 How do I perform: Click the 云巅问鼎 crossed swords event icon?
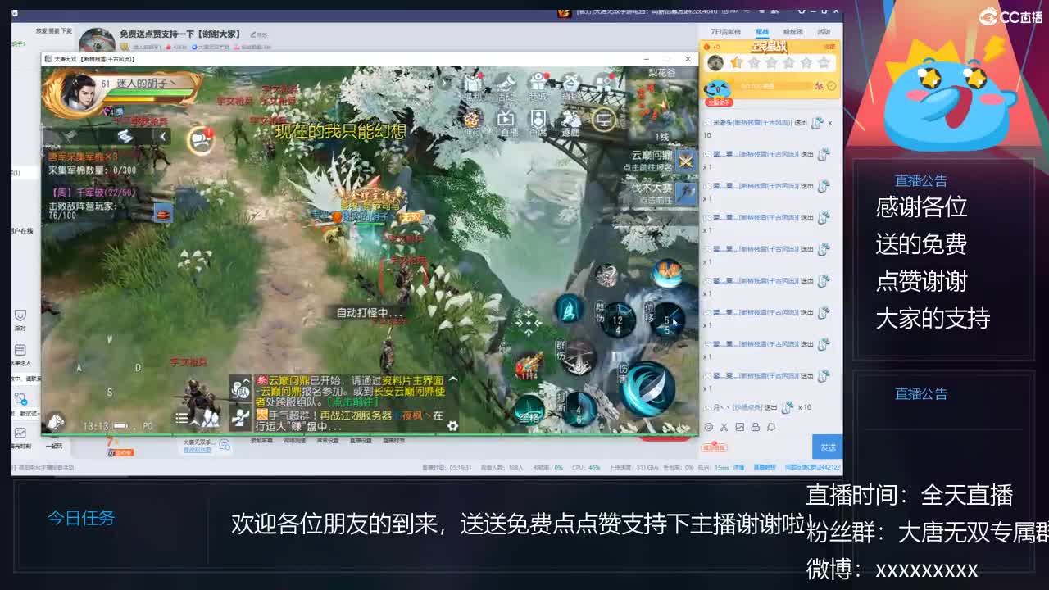[685, 161]
